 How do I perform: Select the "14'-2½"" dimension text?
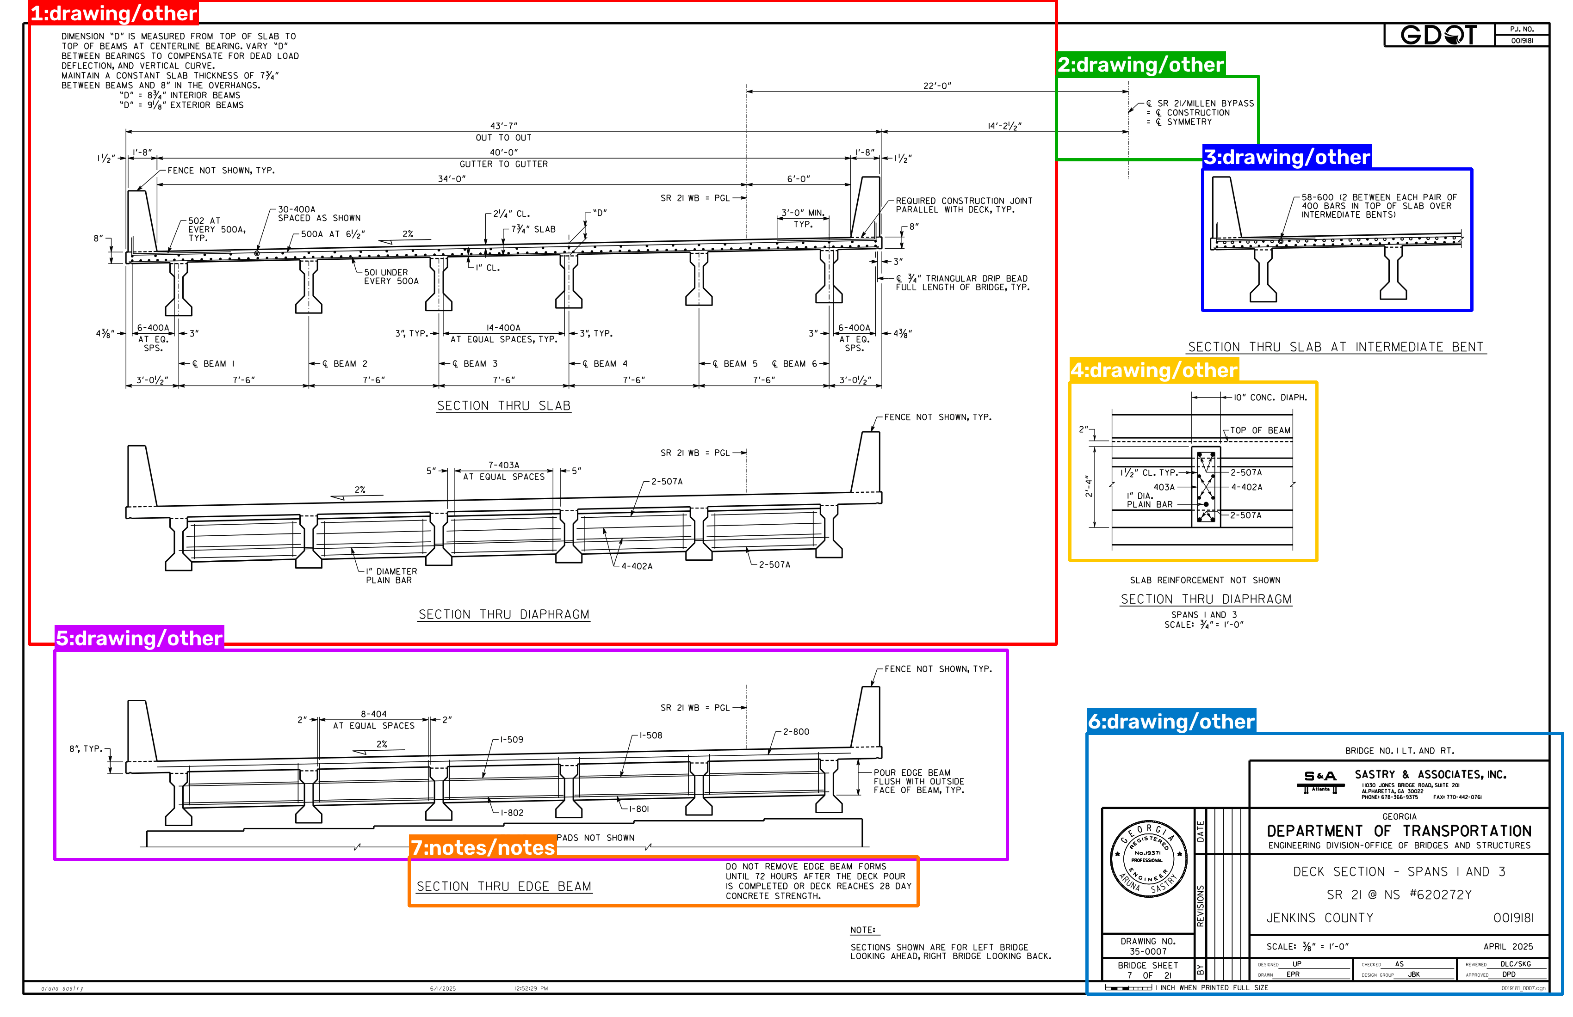pos(1004,125)
